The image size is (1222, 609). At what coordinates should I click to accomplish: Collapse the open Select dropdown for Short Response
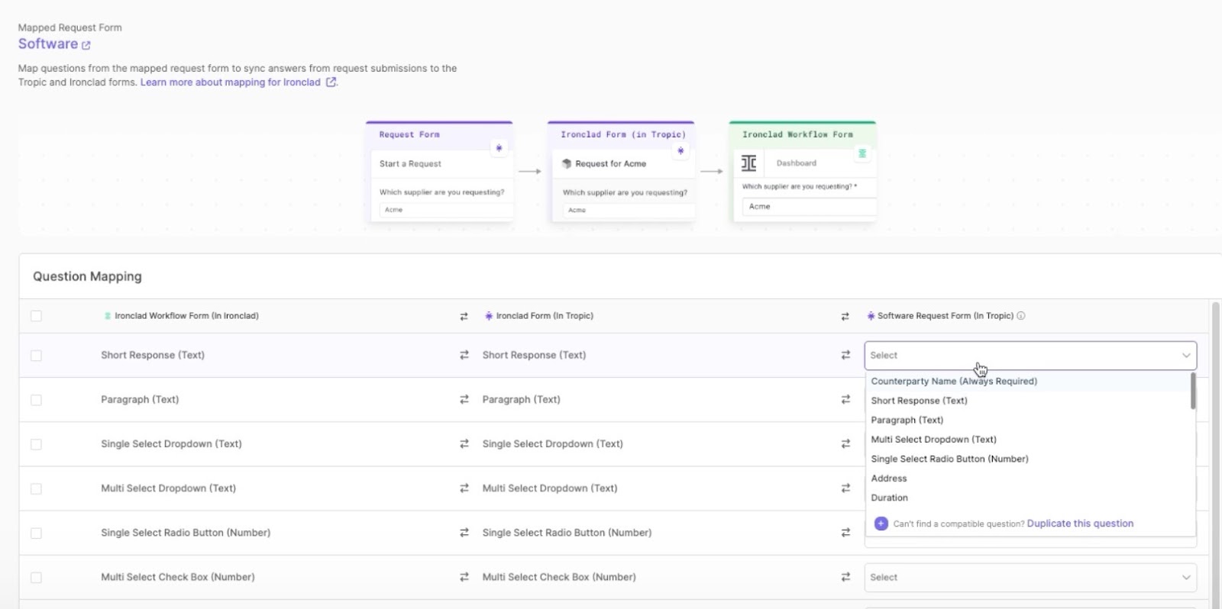[x=1030, y=356]
